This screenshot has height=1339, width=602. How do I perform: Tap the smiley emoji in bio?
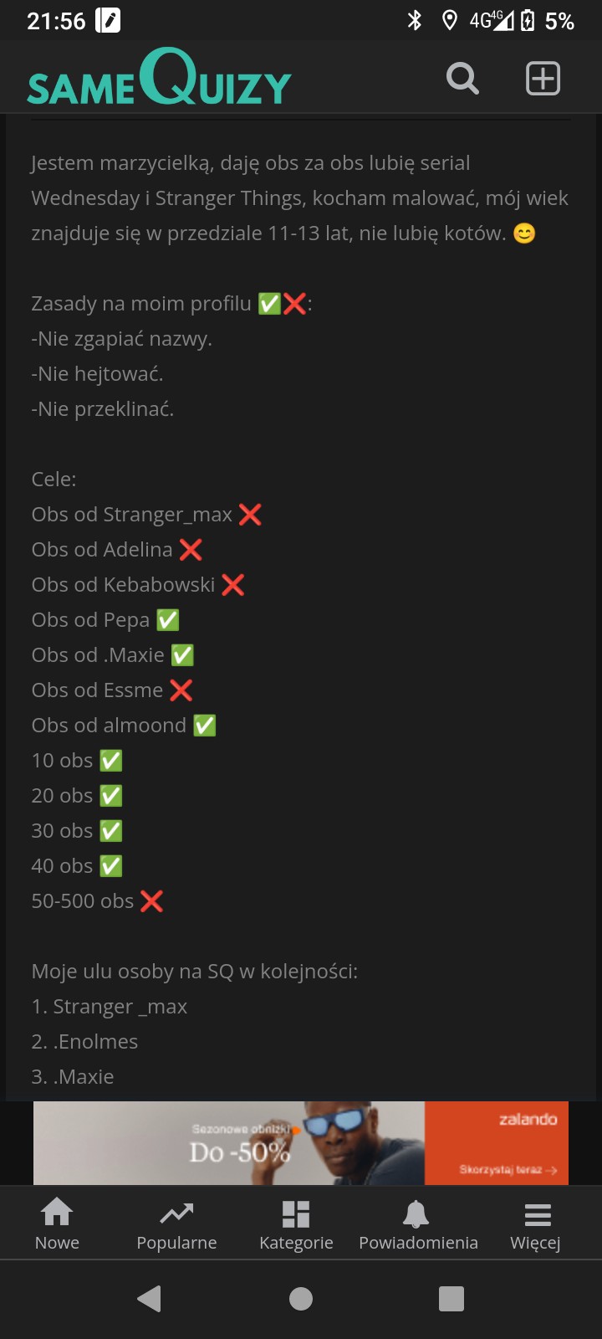pos(524,233)
